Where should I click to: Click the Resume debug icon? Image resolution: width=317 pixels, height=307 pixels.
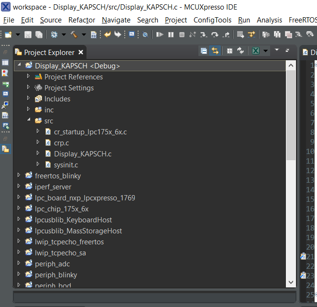(160, 35)
